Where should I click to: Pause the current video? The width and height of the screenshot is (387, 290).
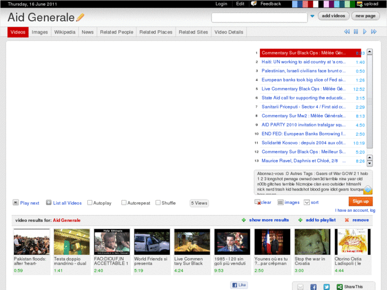point(356,32)
